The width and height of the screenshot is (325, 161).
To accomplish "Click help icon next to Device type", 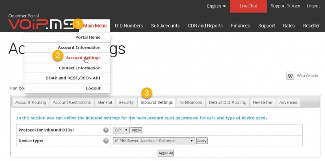I will coord(106,141).
